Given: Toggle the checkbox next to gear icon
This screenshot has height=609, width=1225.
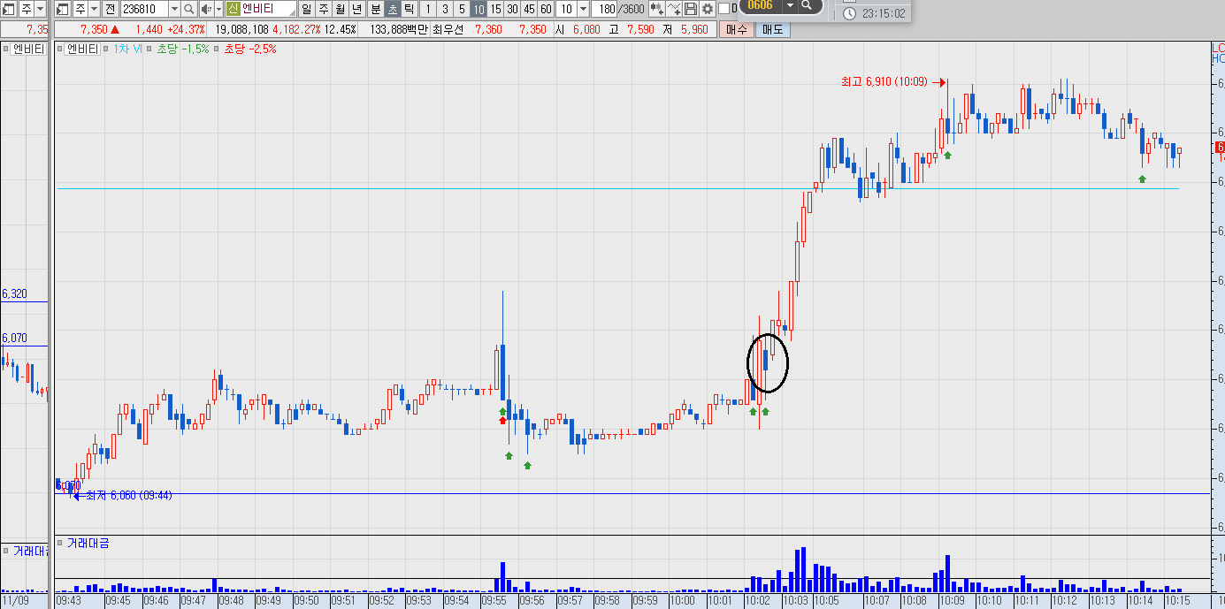Looking at the screenshot, I should tap(724, 9).
